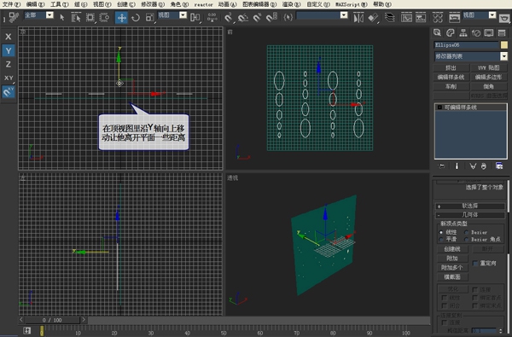512x337 pixels.
Task: Open the Display command panel tab
Action: pos(489,32)
